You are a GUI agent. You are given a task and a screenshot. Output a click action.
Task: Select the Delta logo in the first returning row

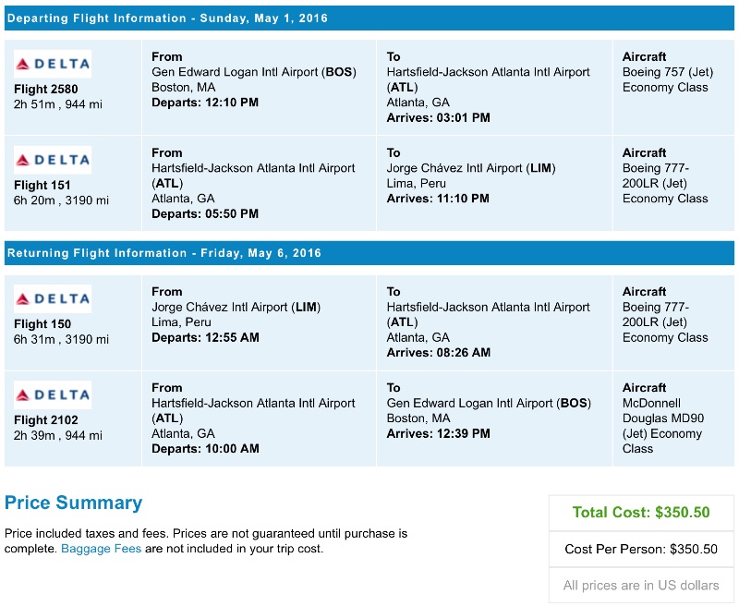51,298
